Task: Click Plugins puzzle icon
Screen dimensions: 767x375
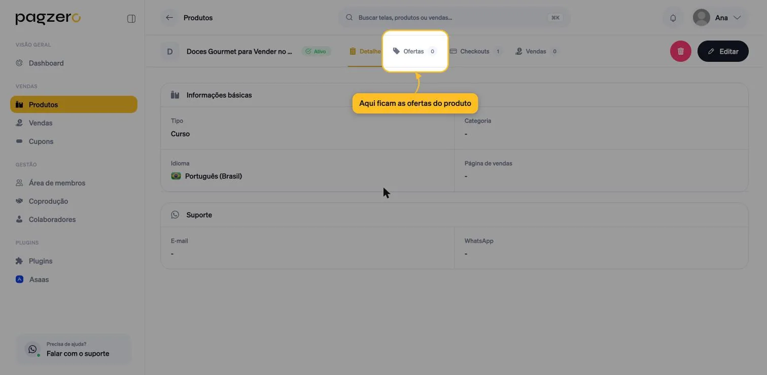Action: [x=19, y=261]
